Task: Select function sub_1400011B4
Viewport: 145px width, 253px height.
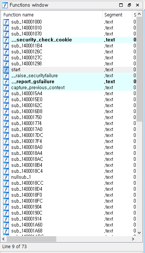Action: (27, 46)
